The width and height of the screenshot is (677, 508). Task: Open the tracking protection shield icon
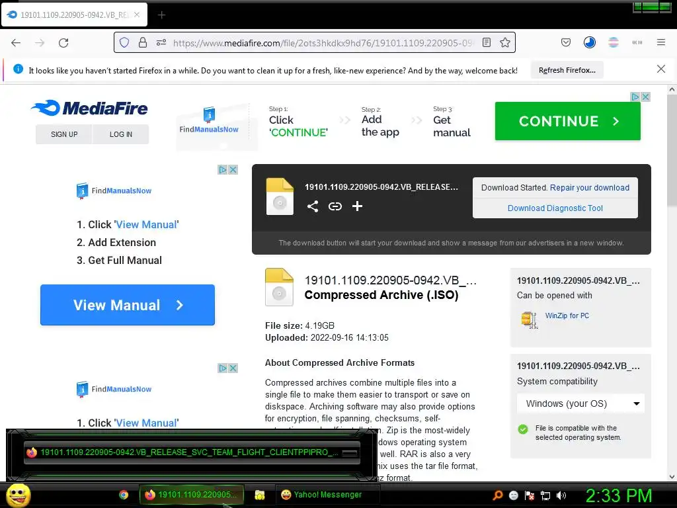(x=124, y=42)
